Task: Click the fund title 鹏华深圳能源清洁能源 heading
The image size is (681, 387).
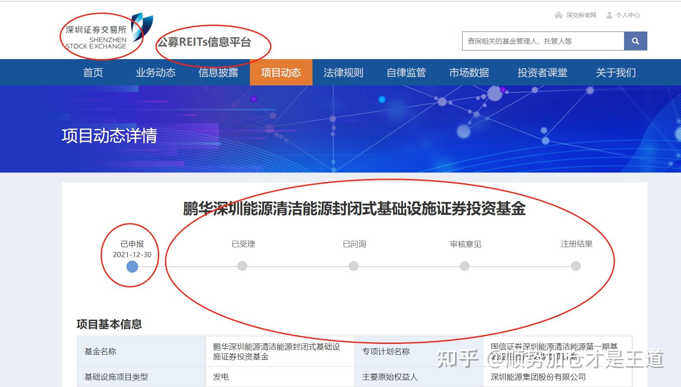Action: [354, 209]
